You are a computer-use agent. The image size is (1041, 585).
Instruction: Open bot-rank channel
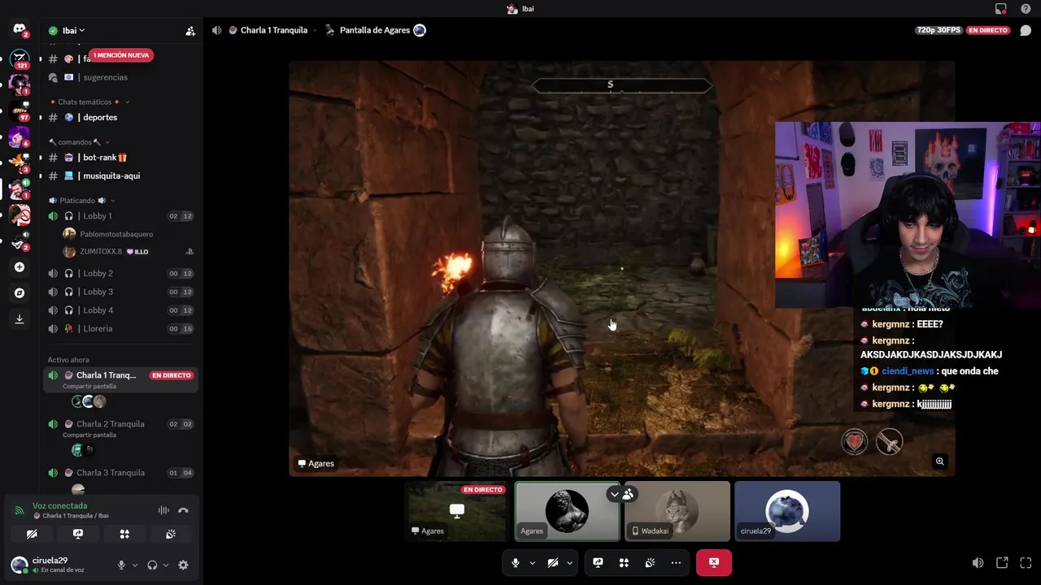(121, 157)
